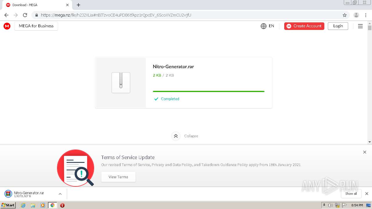Click Show all downloads
The height and width of the screenshot is (209, 372).
pyautogui.click(x=351, y=194)
